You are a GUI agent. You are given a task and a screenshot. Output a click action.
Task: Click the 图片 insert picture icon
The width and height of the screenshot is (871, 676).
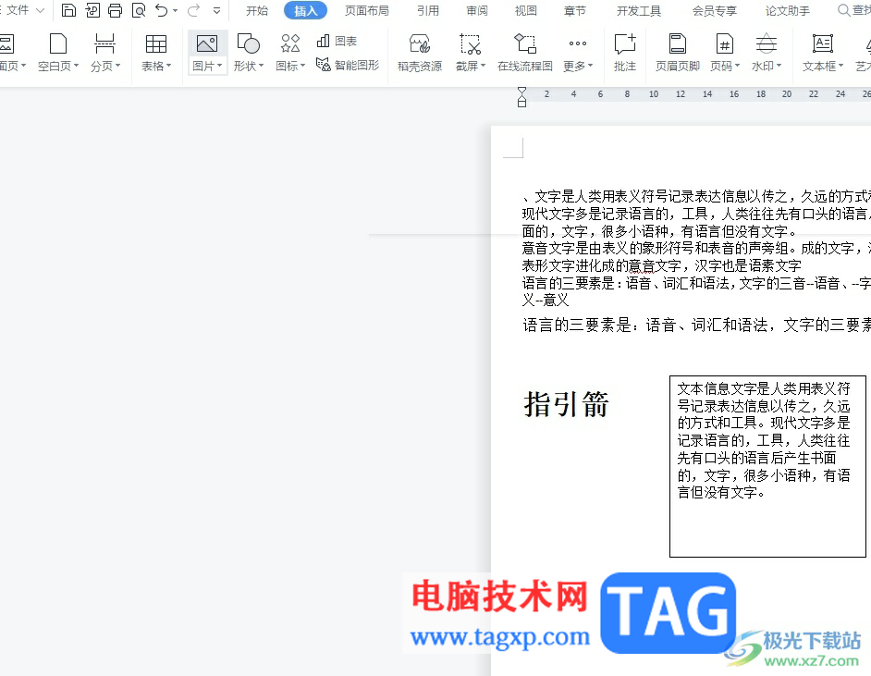pos(207,43)
